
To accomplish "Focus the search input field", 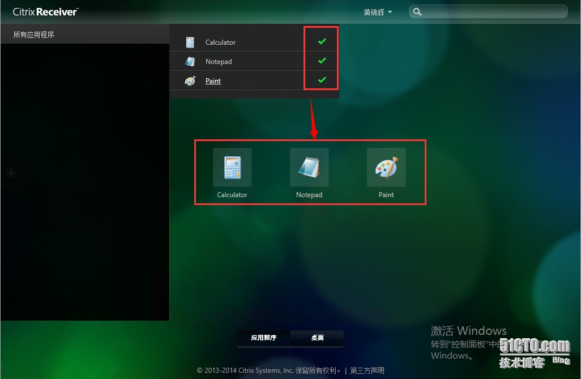I will tap(488, 11).
